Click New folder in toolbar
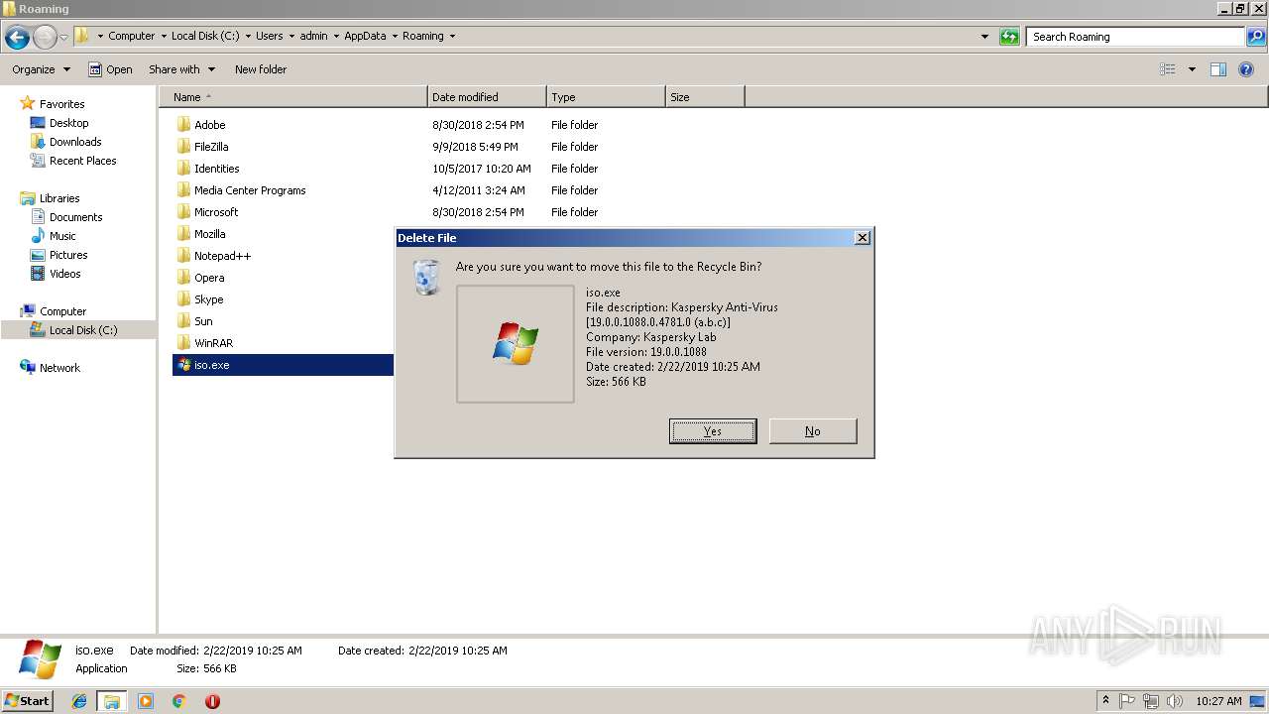Image resolution: width=1269 pixels, height=714 pixels. [x=261, y=69]
